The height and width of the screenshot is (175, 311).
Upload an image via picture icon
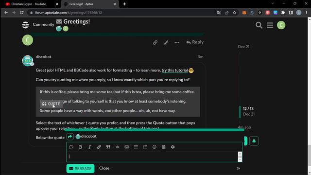(126, 147)
